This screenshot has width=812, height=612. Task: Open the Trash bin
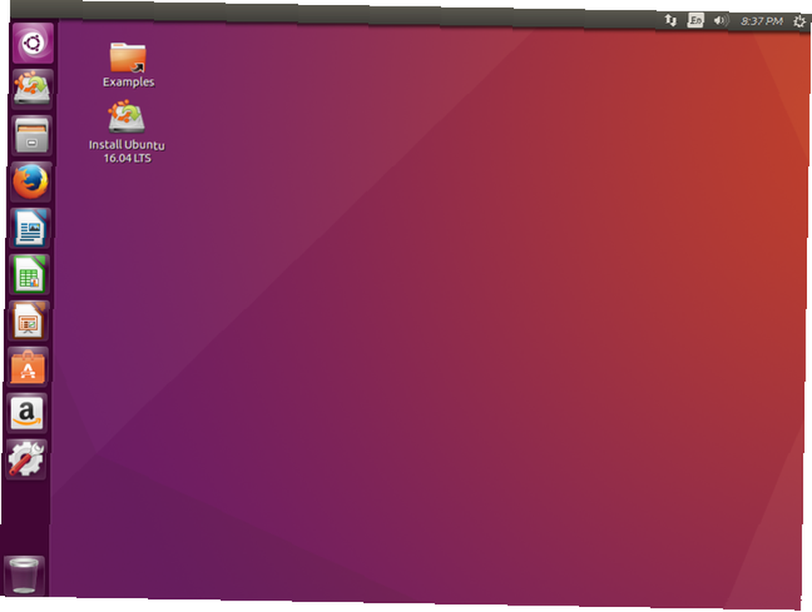pyautogui.click(x=24, y=575)
